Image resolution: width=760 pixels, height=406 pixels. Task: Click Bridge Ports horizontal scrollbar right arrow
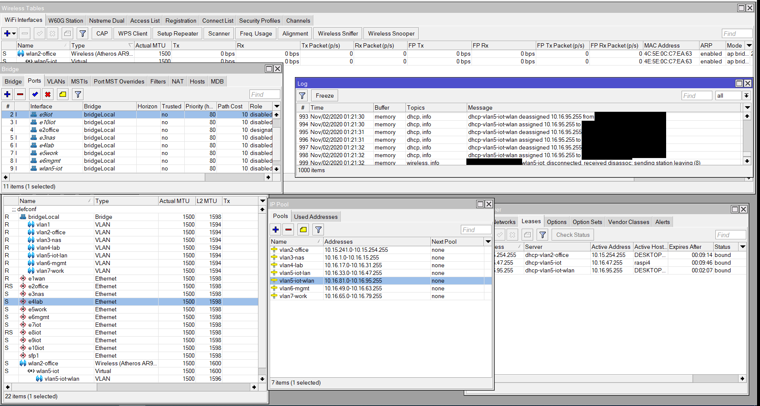[x=268, y=177]
